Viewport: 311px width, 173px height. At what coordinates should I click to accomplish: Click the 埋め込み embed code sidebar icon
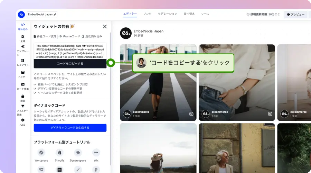click(x=23, y=25)
